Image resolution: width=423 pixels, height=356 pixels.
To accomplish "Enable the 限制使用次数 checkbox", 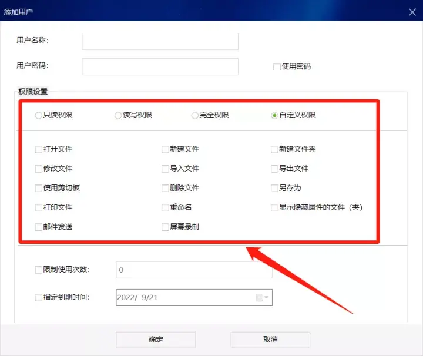I will point(38,270).
